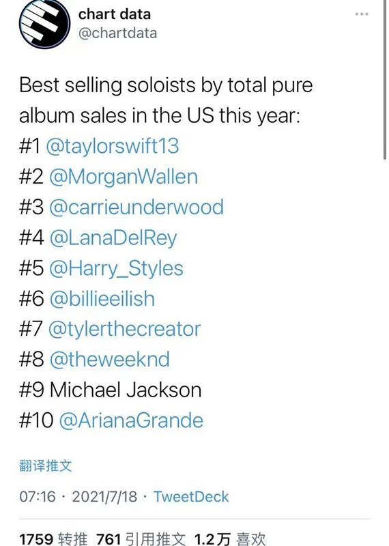The height and width of the screenshot is (546, 389).
Task: Visit the @carrieunderwood profile link
Action: [136, 207]
